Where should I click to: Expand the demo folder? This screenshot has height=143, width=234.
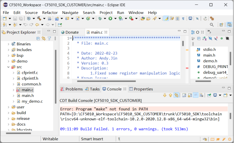[x=8, y=61]
